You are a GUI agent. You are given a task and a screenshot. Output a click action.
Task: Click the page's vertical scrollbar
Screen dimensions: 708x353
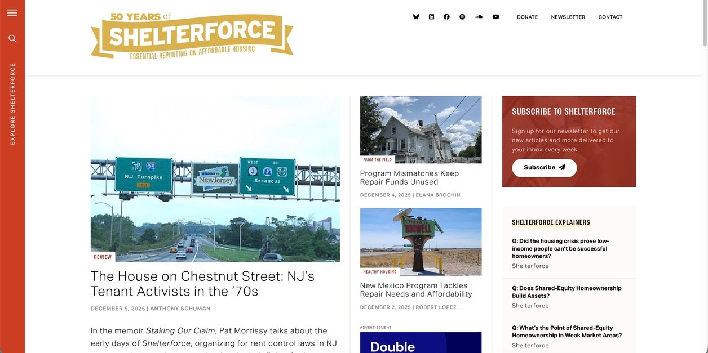[705, 176]
